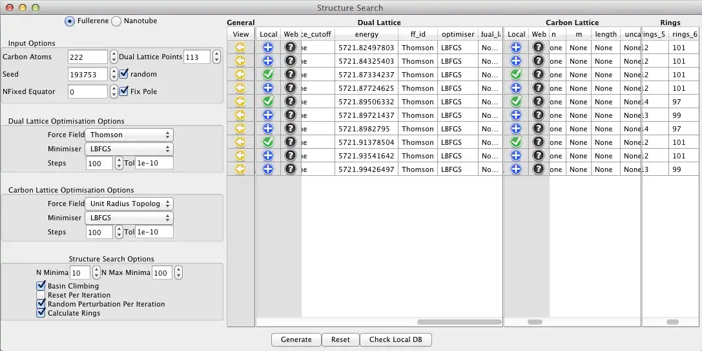702x351 pixels.
Task: Click carbon lattice blue plus in 5721.82497803 row
Action: point(516,47)
